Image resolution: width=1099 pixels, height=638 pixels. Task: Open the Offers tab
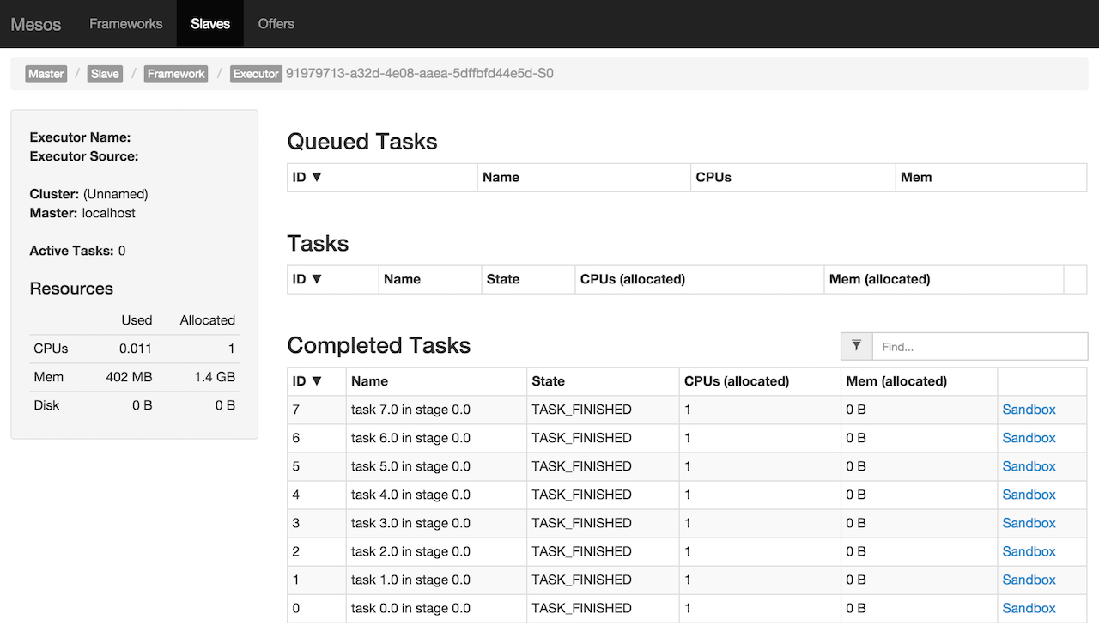(276, 24)
